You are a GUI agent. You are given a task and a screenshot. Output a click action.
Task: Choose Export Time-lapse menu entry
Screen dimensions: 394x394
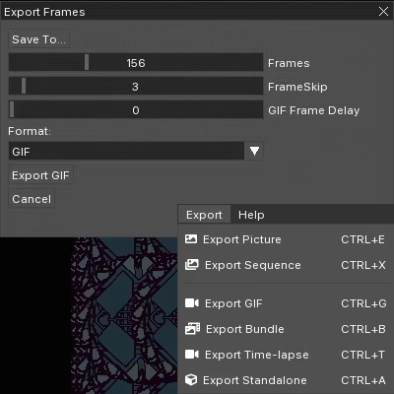coord(286,355)
